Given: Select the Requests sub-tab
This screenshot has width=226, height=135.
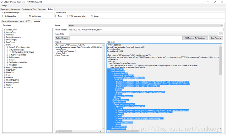Looking at the screenshot, I should point(36,21).
